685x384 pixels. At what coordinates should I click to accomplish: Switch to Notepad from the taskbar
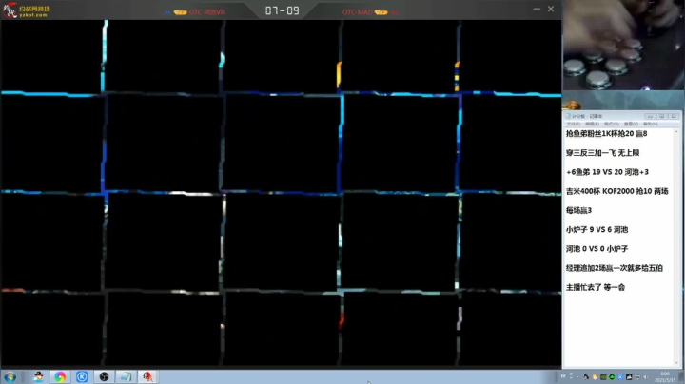126,376
